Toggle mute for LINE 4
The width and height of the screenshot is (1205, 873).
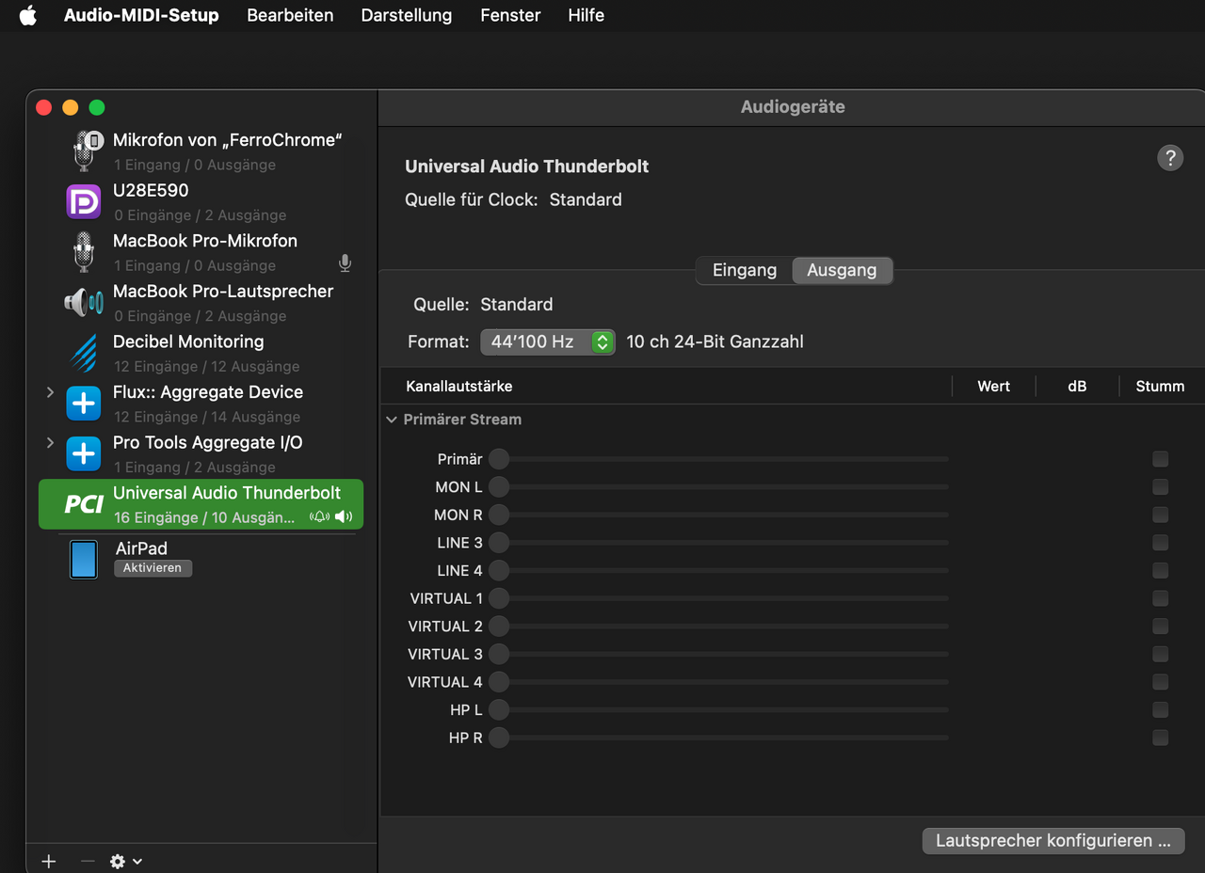click(1160, 570)
